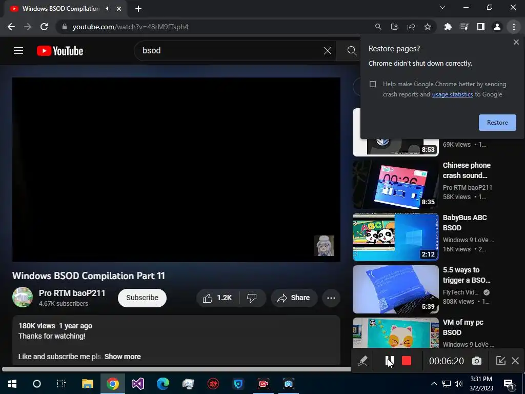This screenshot has height=394, width=525.
Task: Clear the bsod search text
Action: pyautogui.click(x=328, y=51)
